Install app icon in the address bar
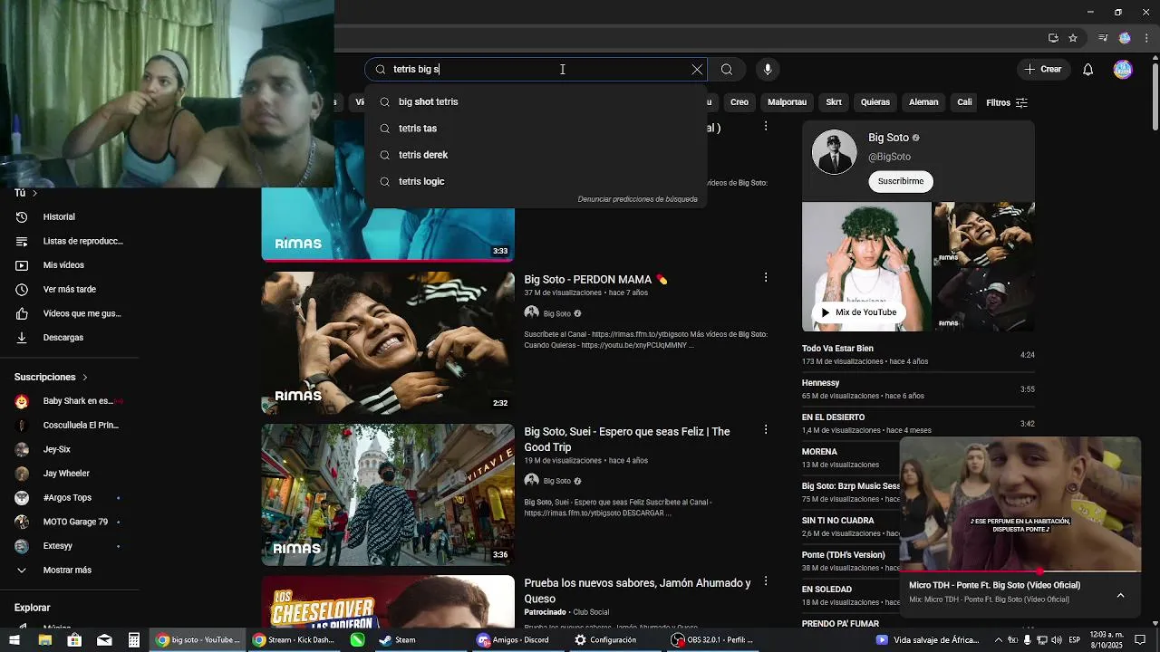 pos(1053,38)
